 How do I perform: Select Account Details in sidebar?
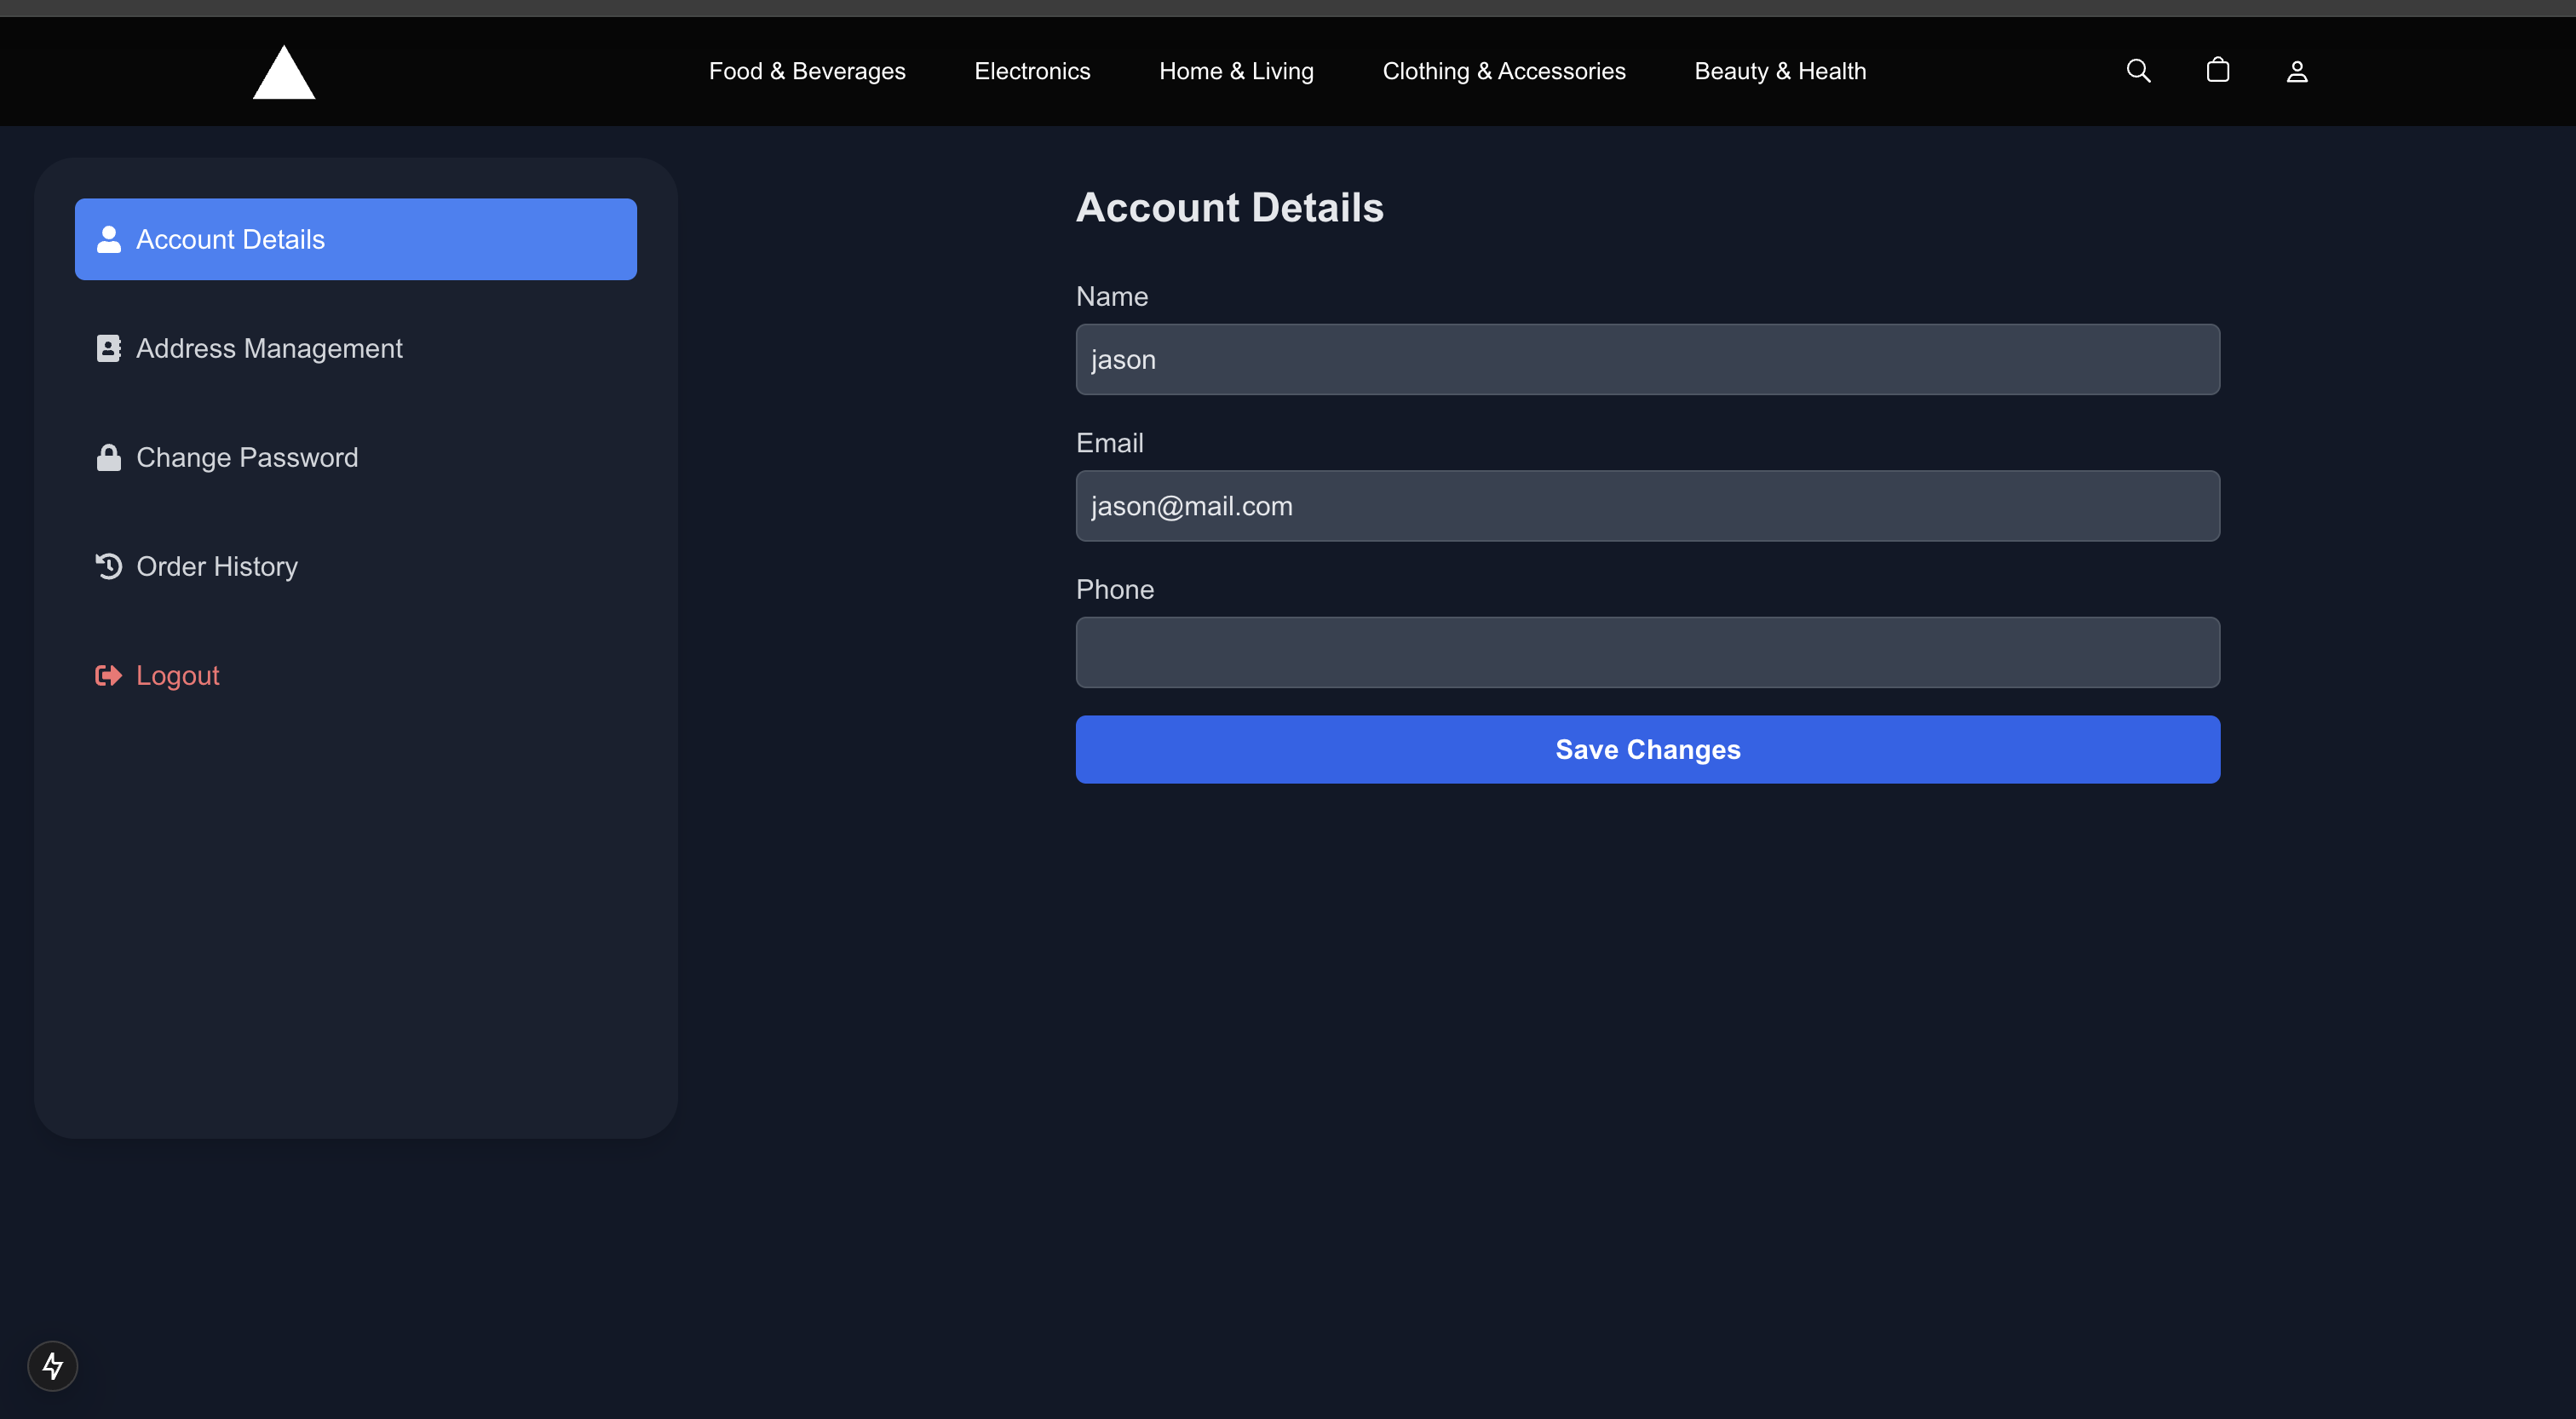click(355, 239)
